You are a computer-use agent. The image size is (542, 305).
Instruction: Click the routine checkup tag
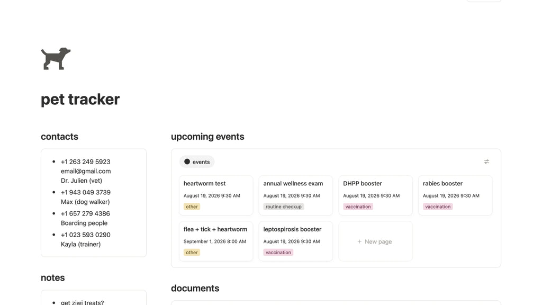tap(284, 207)
